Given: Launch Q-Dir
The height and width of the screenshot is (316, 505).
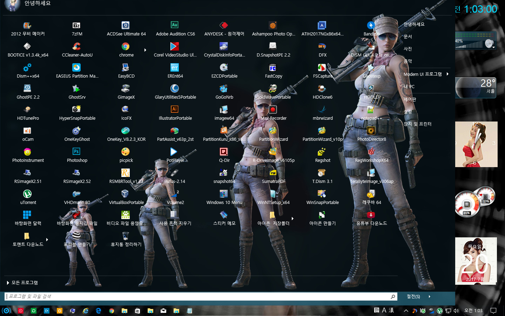Looking at the screenshot, I should coord(224,155).
